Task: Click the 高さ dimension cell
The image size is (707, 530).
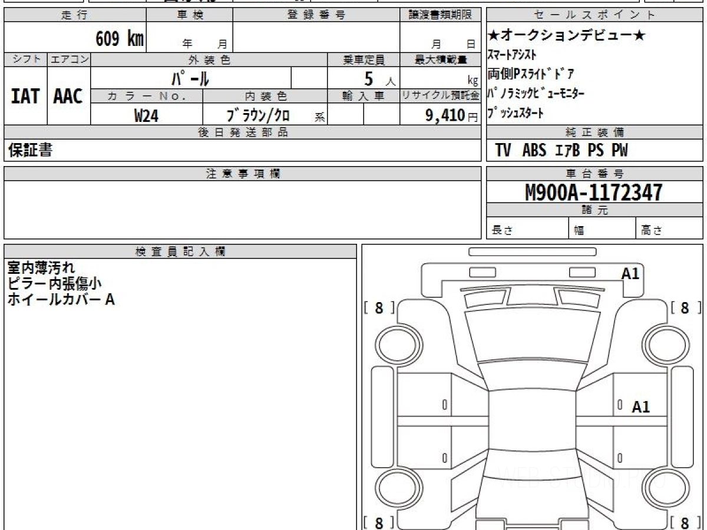Action: click(x=670, y=228)
